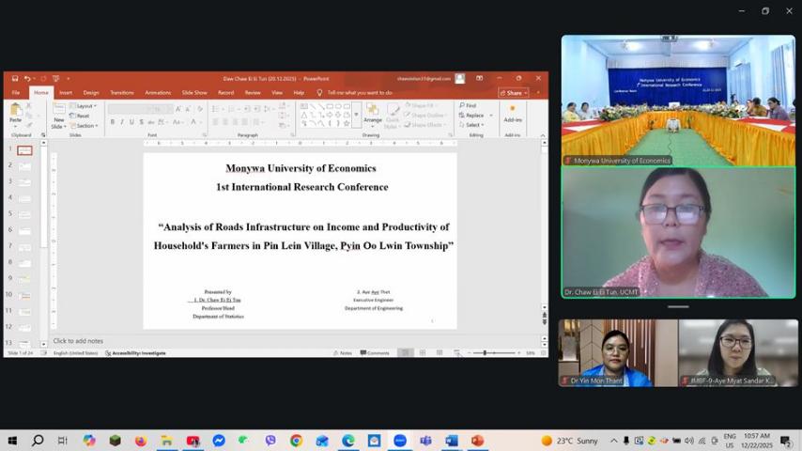The height and width of the screenshot is (451, 802).
Task: Open the Transitions ribbon tab
Action: (x=121, y=93)
